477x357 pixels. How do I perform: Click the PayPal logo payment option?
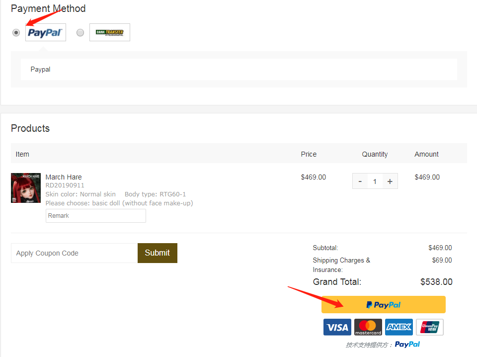[46, 32]
